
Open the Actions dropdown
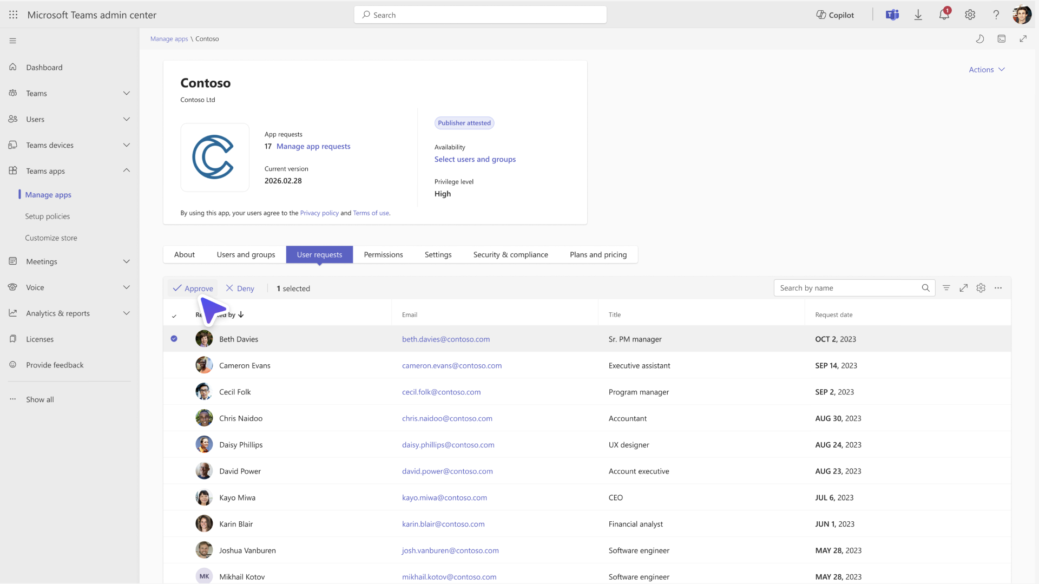987,70
